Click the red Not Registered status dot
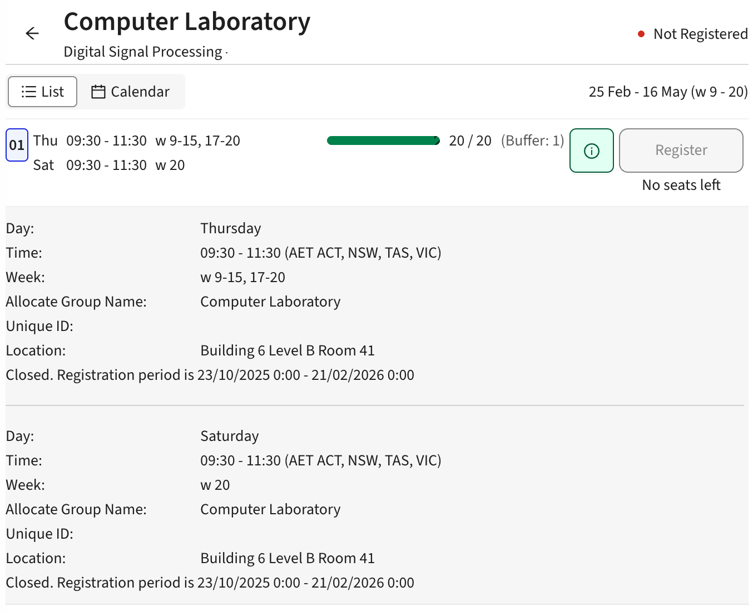Screen dimensions: 753x612 pos(641,34)
